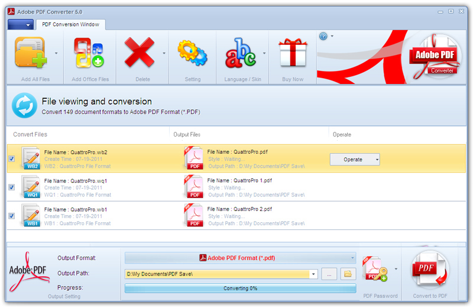Click WB1 : QuattroPro File Format text
Screen dimensions: 473x308
77,223
